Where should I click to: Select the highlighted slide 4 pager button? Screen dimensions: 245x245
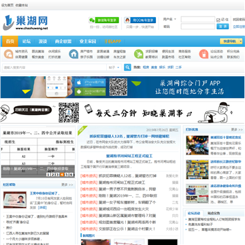pyautogui.click(x=62, y=175)
